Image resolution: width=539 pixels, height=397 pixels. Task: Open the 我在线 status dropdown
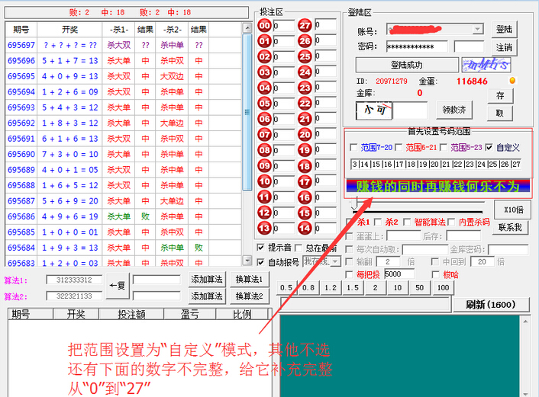[x=335, y=262]
